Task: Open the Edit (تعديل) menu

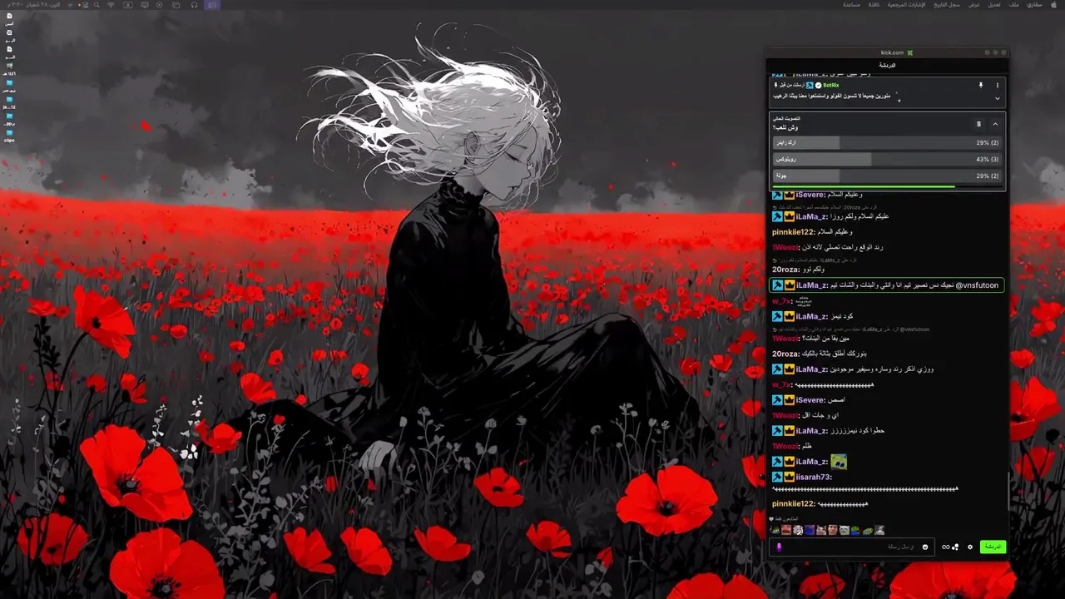Action: pos(994,5)
